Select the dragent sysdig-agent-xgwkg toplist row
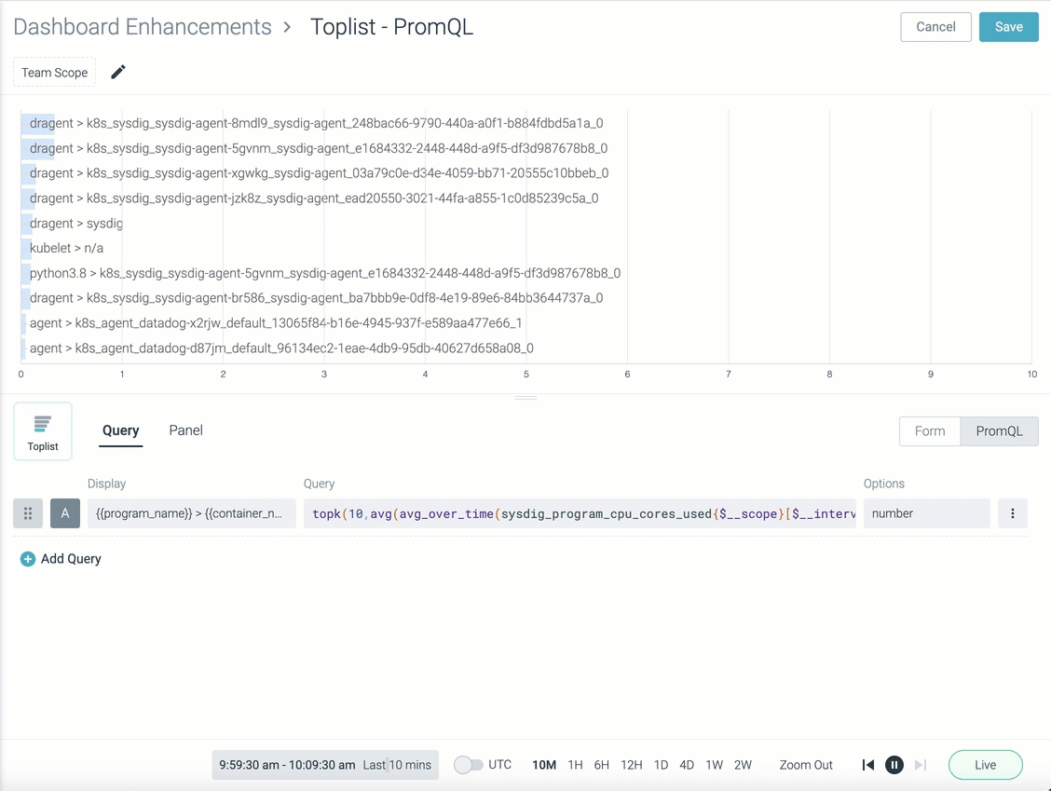 (319, 173)
